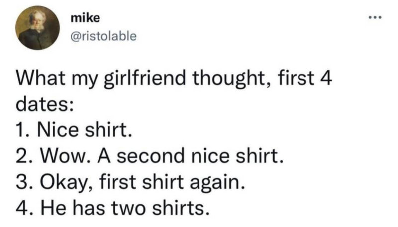398x227 pixels.
Task: Visit the @ristolable handle link
Action: click(x=102, y=36)
